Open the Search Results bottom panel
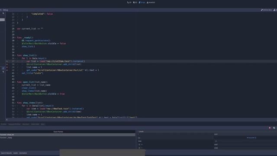 (6, 153)
